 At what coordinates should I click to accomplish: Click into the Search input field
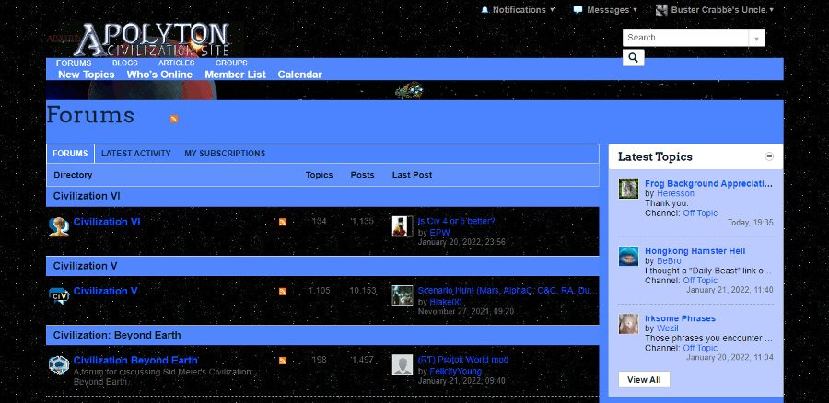coord(685,38)
